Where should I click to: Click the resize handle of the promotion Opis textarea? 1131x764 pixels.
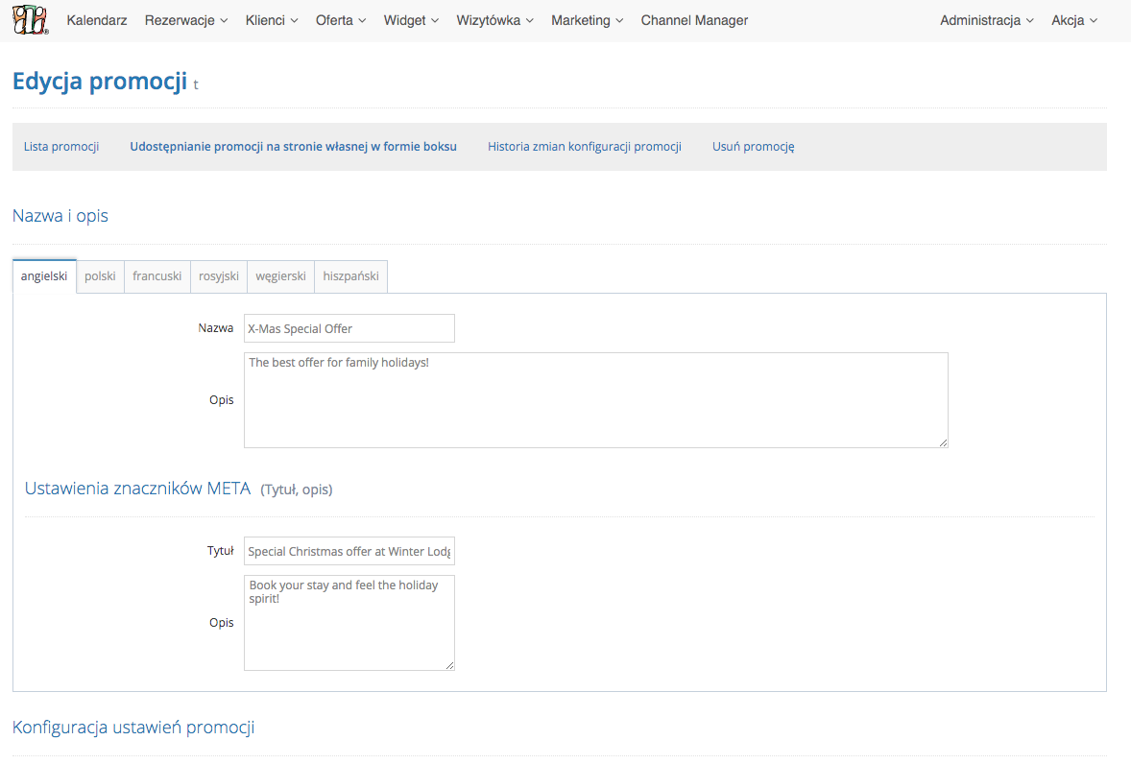[x=943, y=442]
